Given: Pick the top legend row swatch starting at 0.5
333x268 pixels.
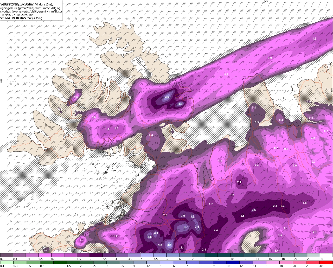Looking at the screenshot, I should (x=45, y=255).
